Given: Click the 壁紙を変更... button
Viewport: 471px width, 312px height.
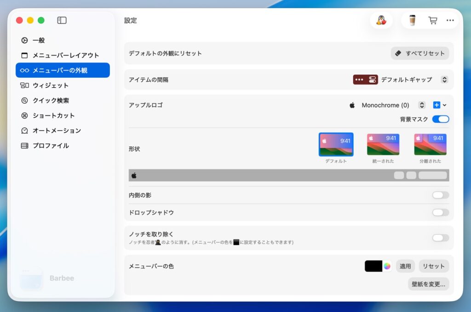Looking at the screenshot, I should 428,284.
